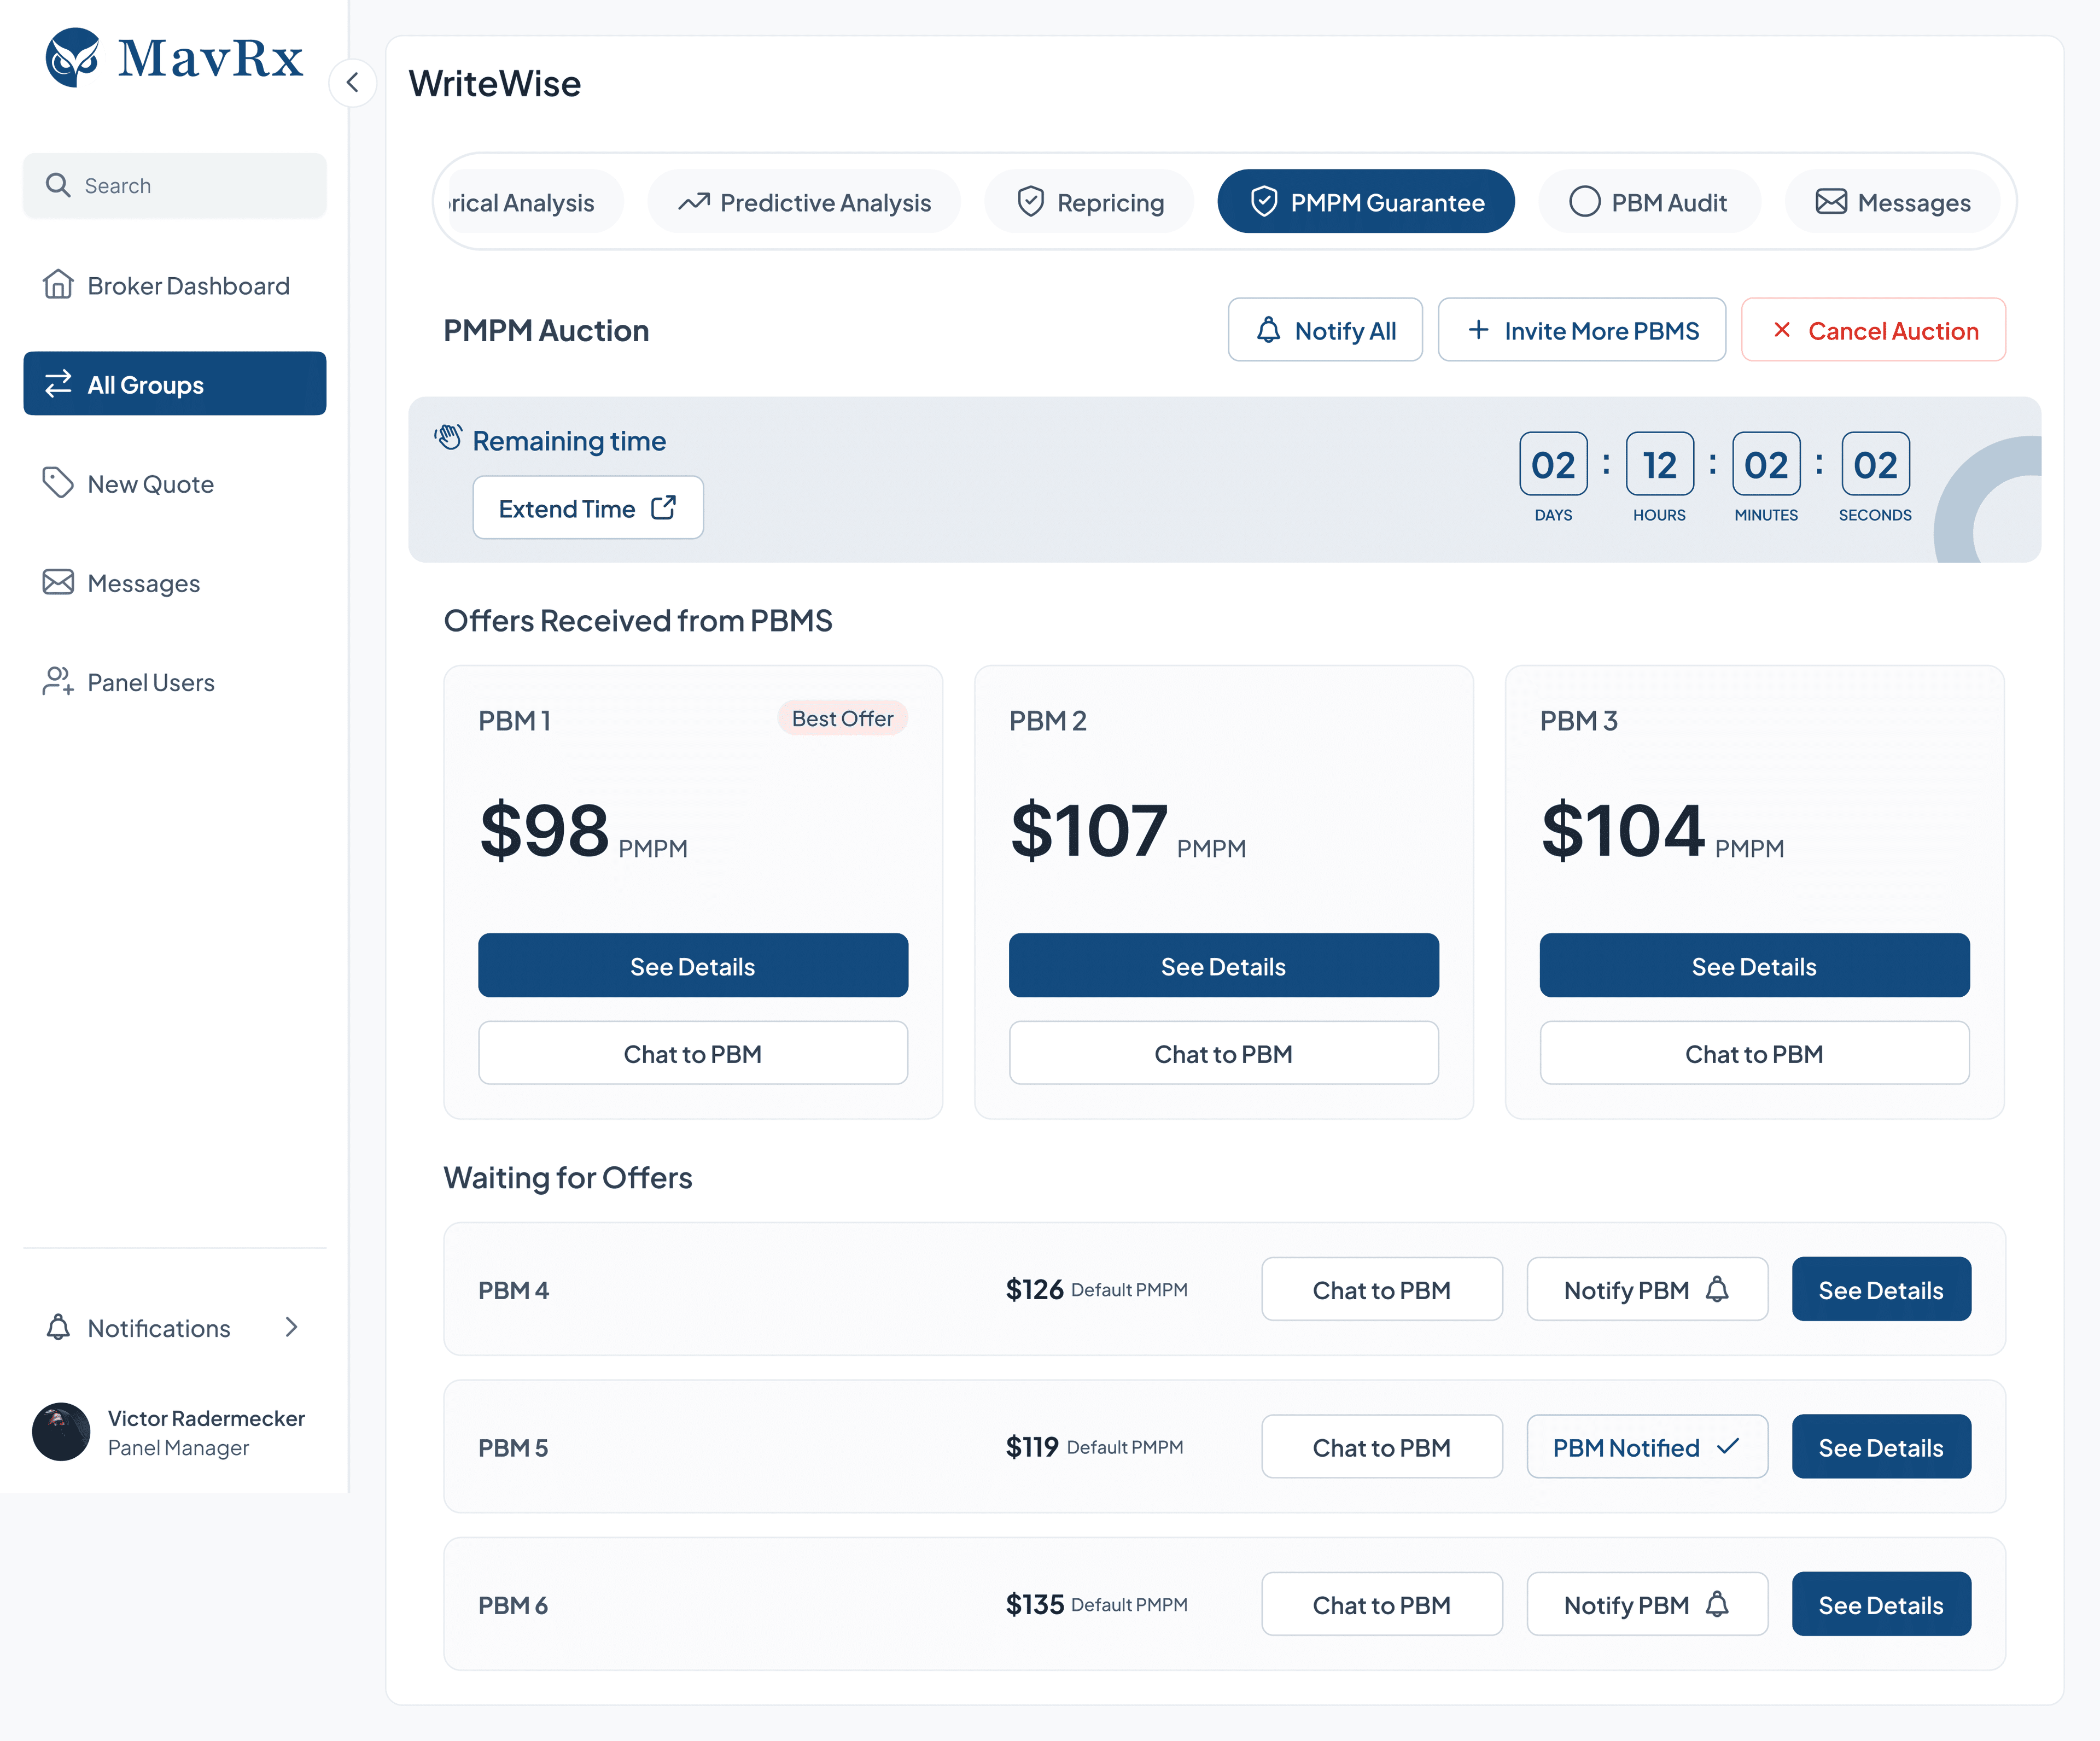Click the Notify All button
This screenshot has height=1741, width=2100.
(x=1325, y=330)
